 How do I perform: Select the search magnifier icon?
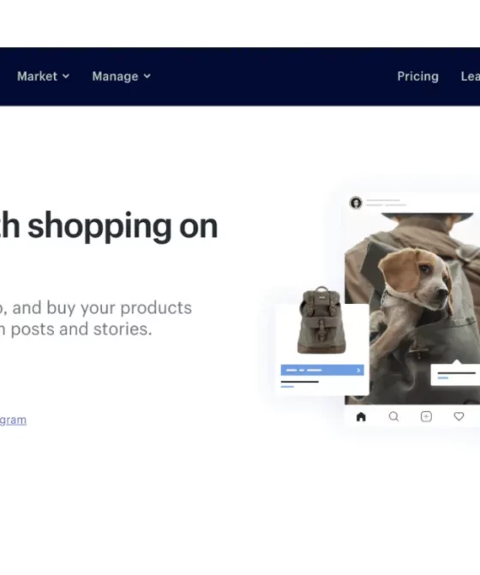(x=393, y=416)
